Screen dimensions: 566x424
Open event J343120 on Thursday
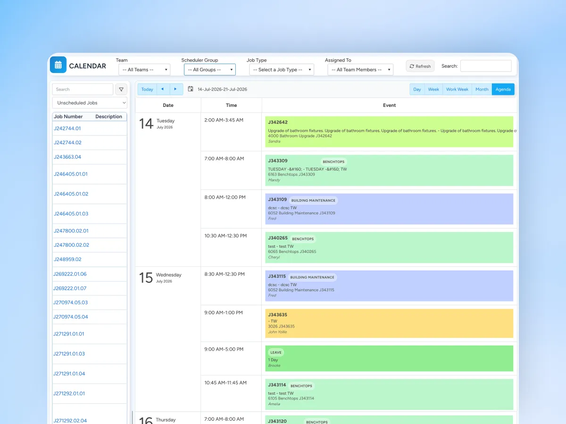pyautogui.click(x=389, y=420)
